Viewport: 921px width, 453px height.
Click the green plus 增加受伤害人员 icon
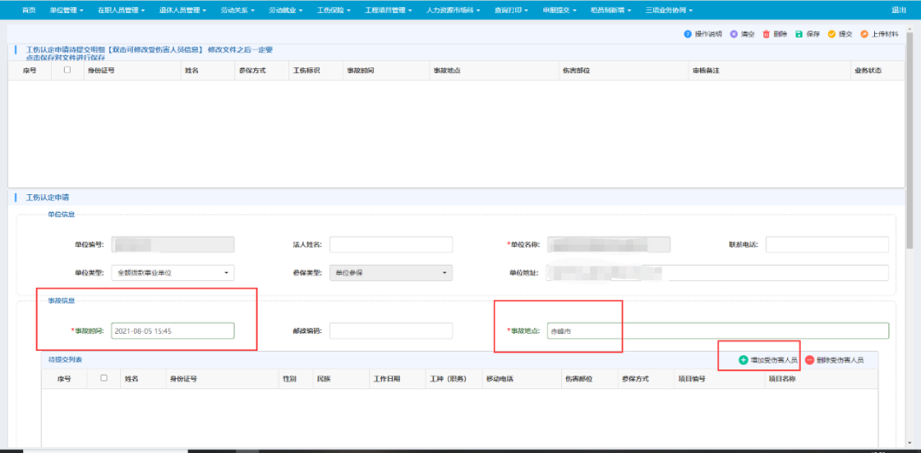(x=743, y=360)
